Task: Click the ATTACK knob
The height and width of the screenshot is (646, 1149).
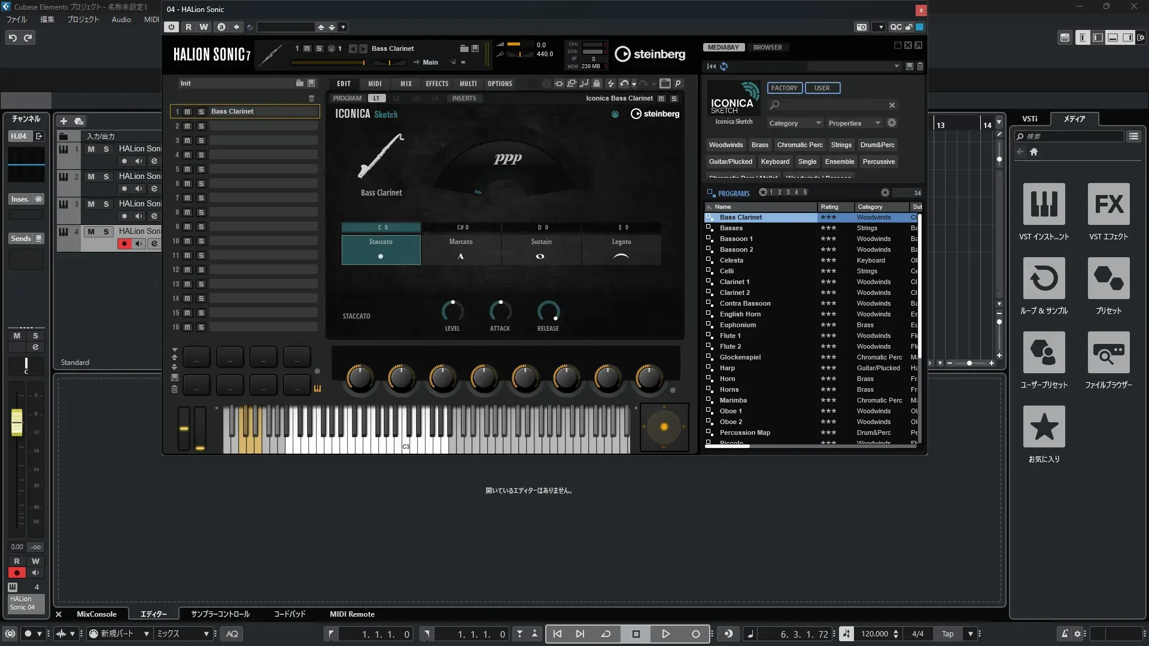Action: pos(500,311)
